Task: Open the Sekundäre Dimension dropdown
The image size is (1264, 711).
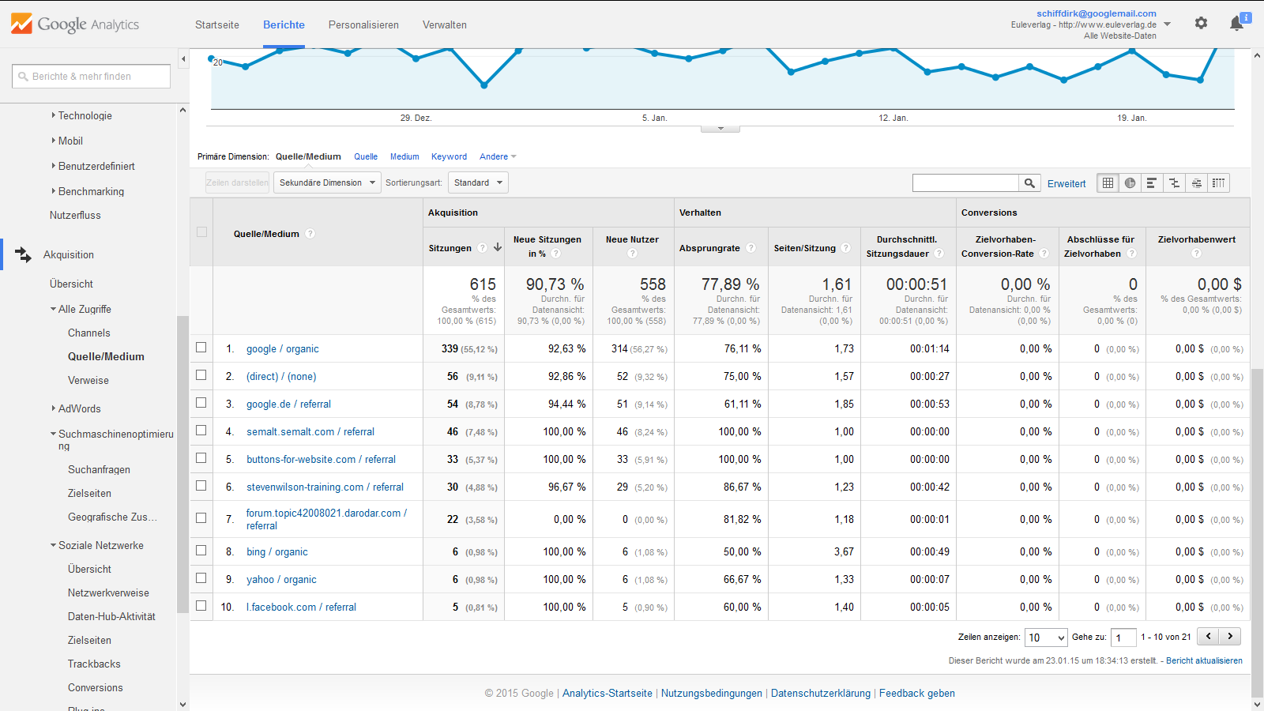Action: pos(327,182)
